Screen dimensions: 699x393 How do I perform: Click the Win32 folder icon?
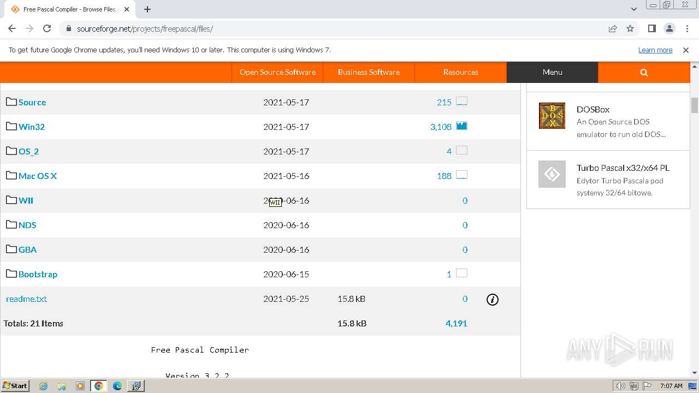[11, 126]
